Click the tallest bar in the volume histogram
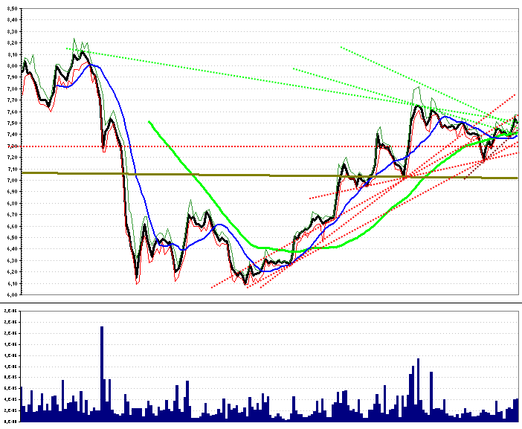Image resolution: width=522 pixels, height=429 pixels. pos(102,374)
